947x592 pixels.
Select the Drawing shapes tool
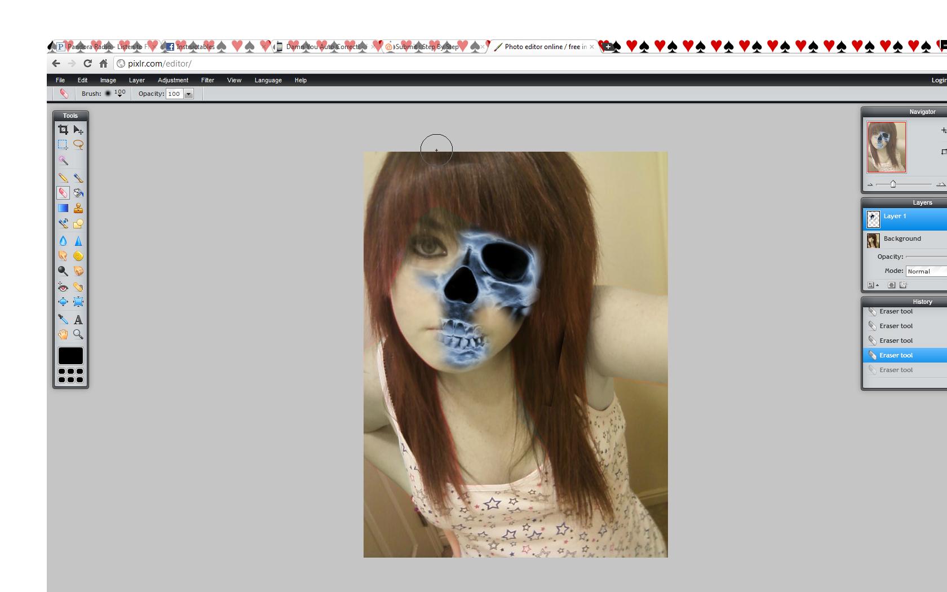coord(78,223)
